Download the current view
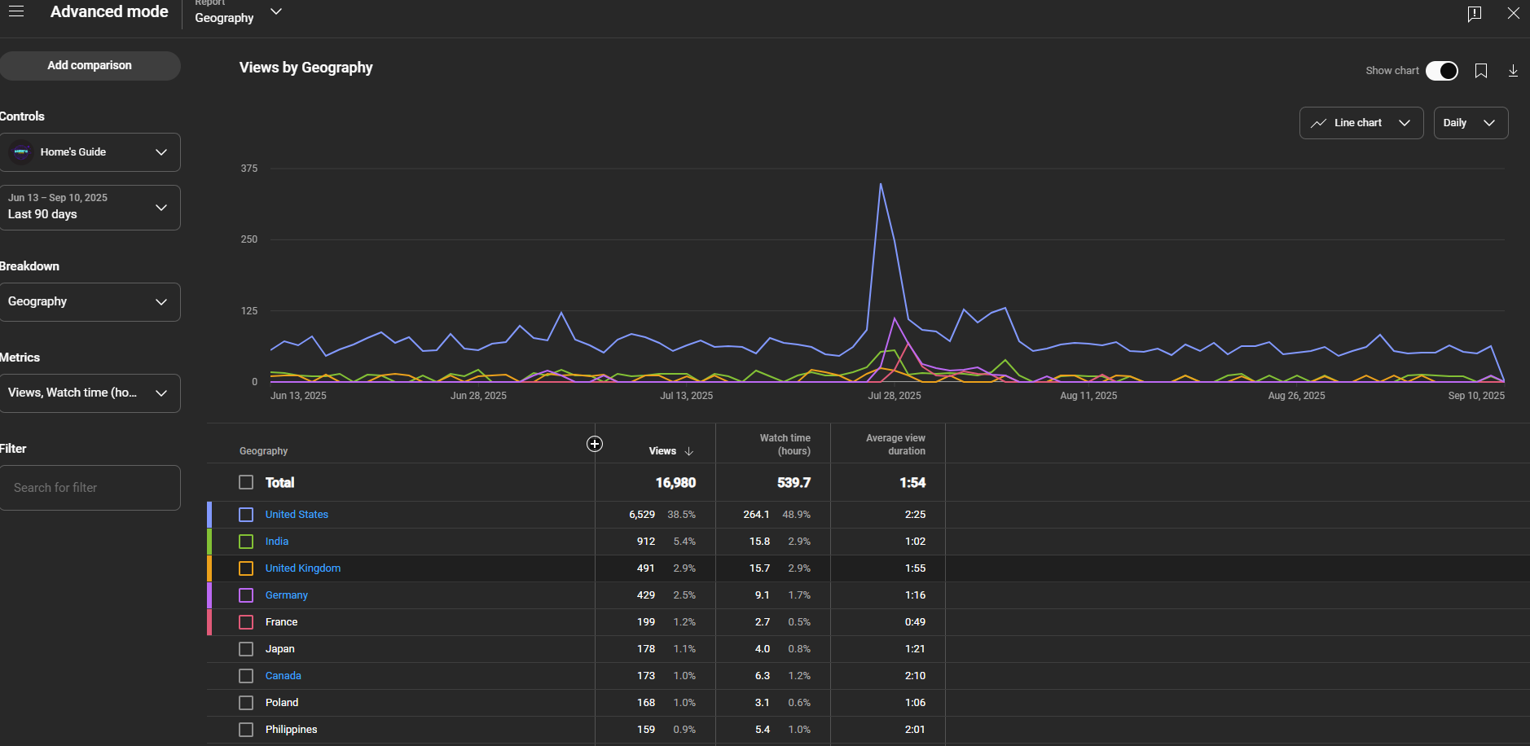 1513,71
